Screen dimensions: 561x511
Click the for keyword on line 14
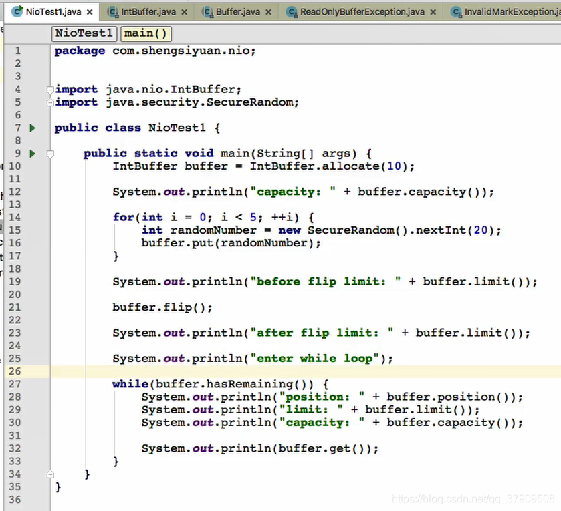coord(124,217)
